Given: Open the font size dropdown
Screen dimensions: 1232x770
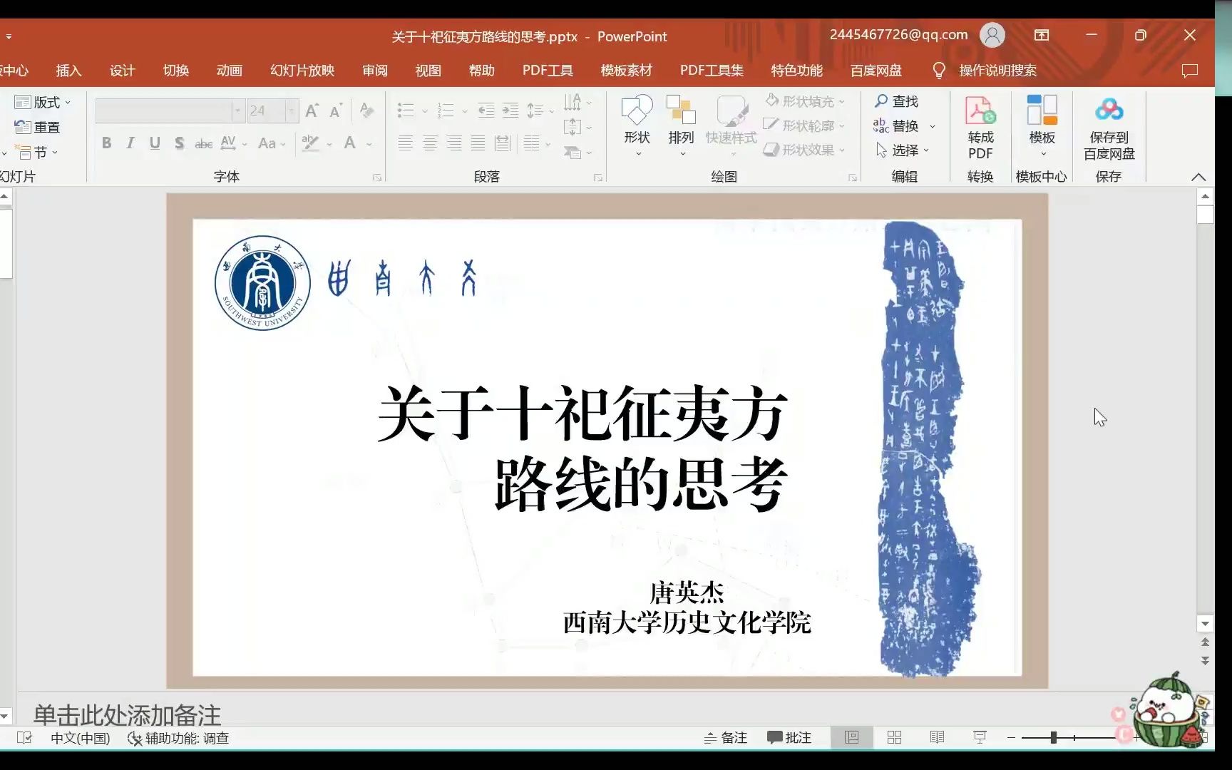Looking at the screenshot, I should (x=291, y=111).
